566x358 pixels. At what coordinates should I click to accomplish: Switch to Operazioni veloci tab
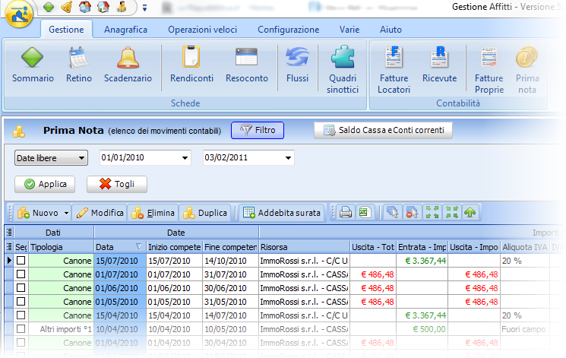pyautogui.click(x=203, y=29)
